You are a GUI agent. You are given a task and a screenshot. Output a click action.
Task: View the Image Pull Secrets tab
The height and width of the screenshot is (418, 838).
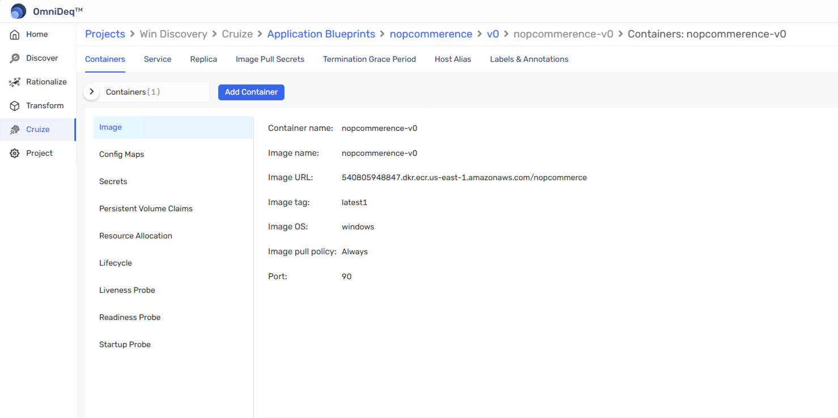(270, 59)
